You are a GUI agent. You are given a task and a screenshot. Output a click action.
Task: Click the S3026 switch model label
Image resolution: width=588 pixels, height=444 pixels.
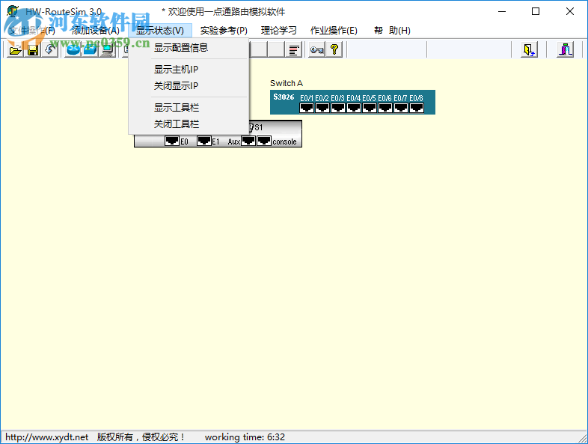pos(284,97)
